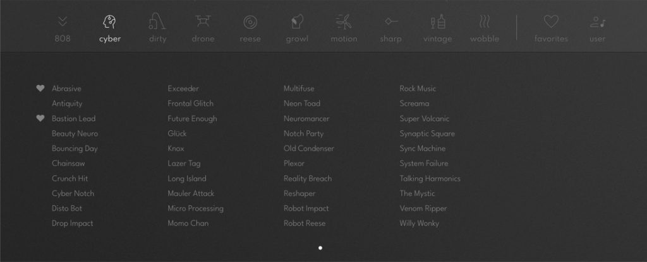
Task: Select the Synaptic Square preset
Action: pos(427,134)
